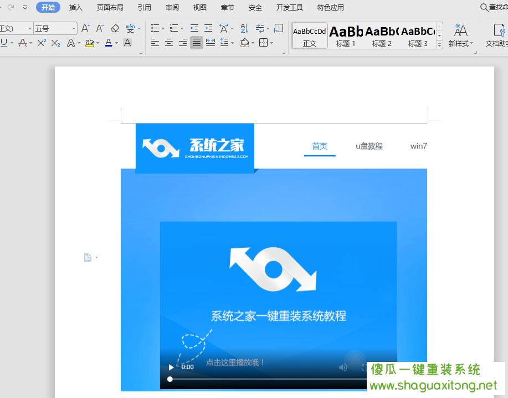Click the text effects outlined A icon
Viewport: 508px width, 398px height.
[x=70, y=43]
